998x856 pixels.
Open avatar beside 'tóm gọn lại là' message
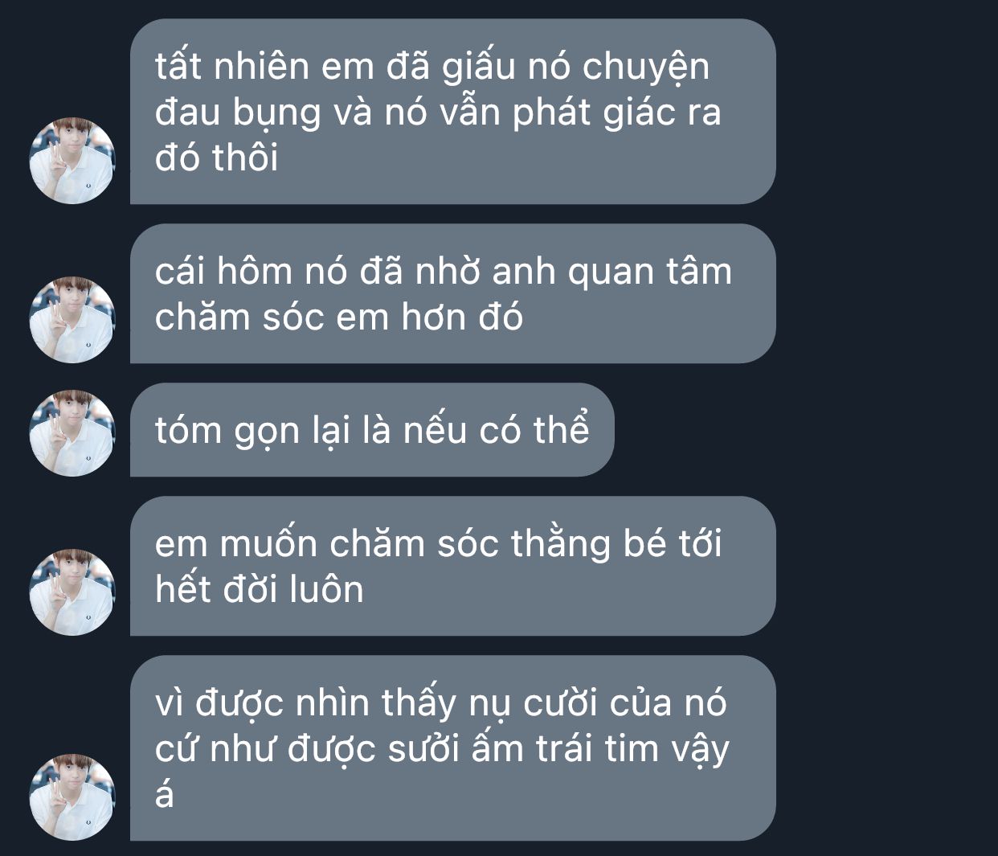(72, 433)
